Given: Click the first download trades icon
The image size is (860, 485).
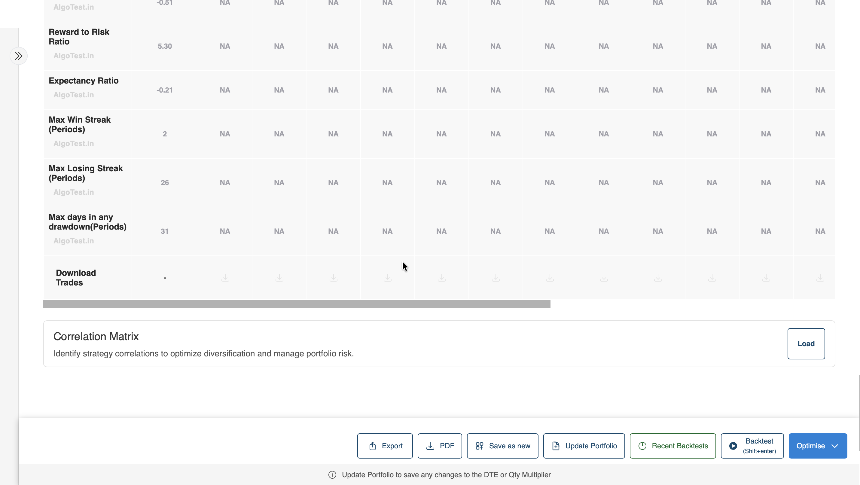Looking at the screenshot, I should pos(225,278).
